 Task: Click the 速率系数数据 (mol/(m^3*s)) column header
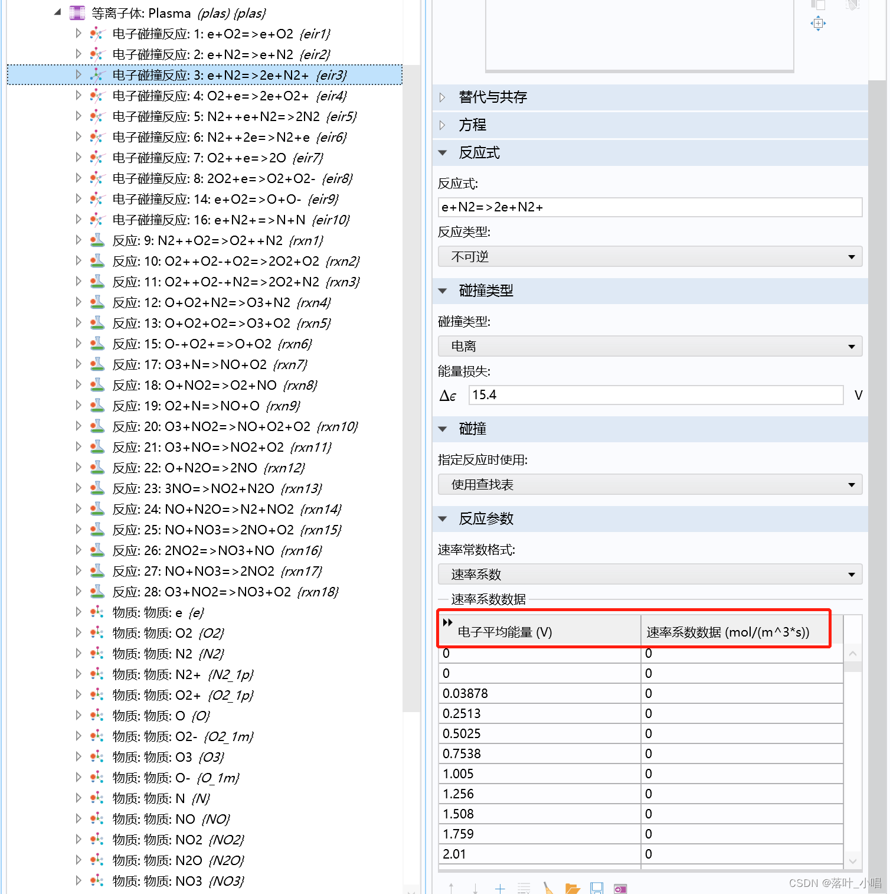(x=742, y=631)
